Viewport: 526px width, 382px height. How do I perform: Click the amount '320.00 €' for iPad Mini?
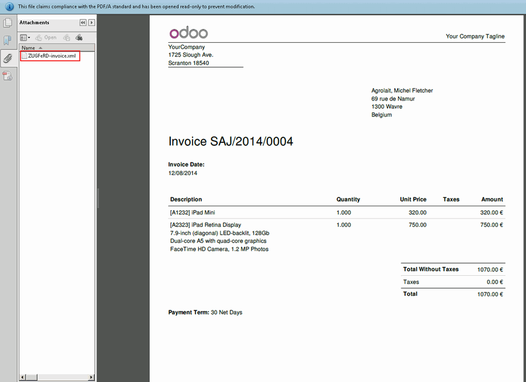tap(491, 212)
